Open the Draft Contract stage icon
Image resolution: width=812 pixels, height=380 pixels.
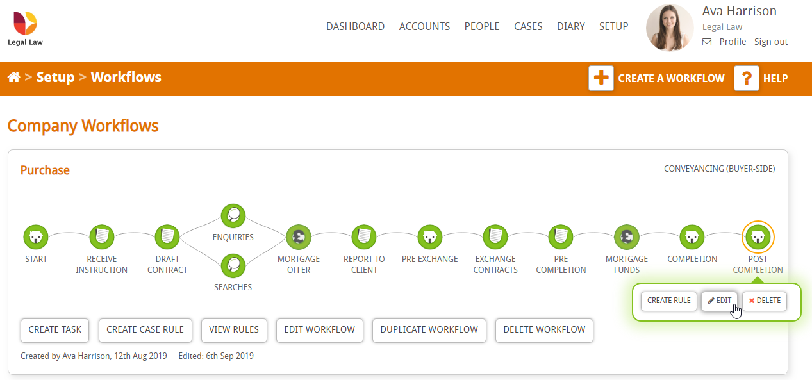(167, 236)
